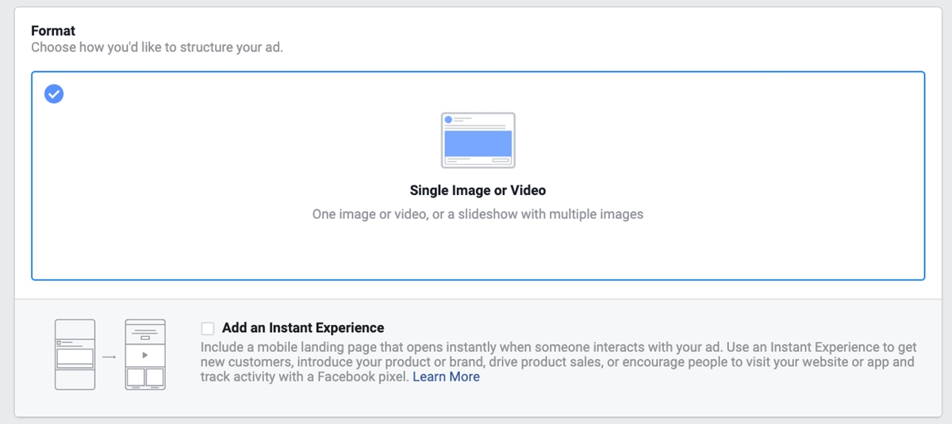Image resolution: width=952 pixels, height=424 pixels.
Task: Click the call-to-action button outline in format icon
Action: point(501,160)
